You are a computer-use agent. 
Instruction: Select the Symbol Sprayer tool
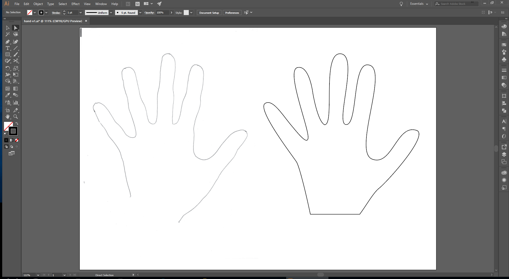click(8, 103)
